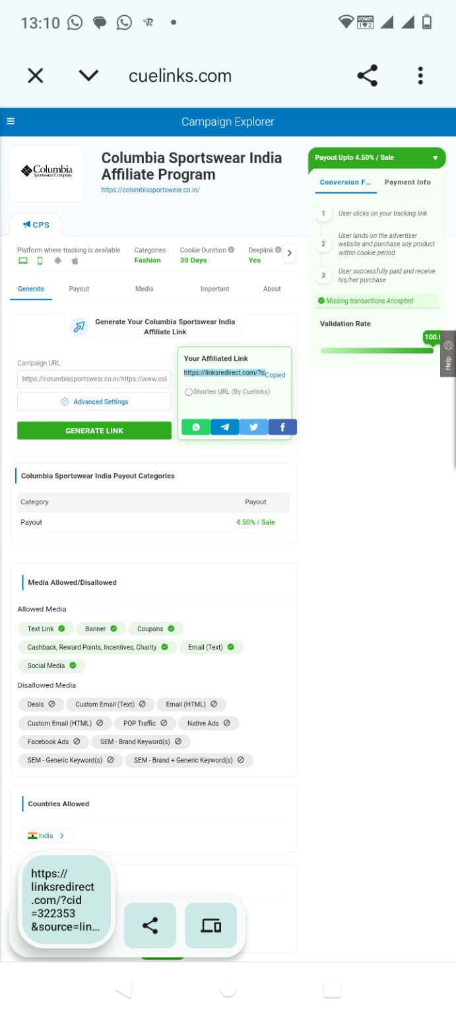The image size is (456, 1015).
Task: Tap Android home navigation button
Action: (228, 989)
